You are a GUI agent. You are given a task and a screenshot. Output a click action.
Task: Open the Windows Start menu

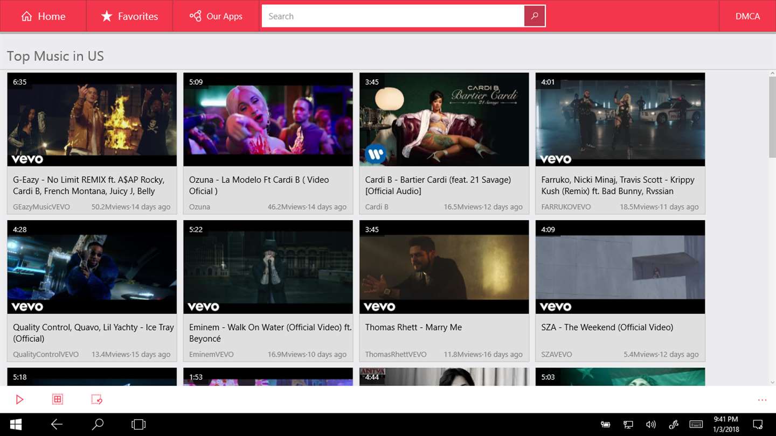coord(16,425)
